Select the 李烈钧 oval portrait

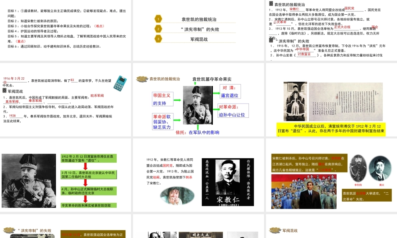(358, 169)
